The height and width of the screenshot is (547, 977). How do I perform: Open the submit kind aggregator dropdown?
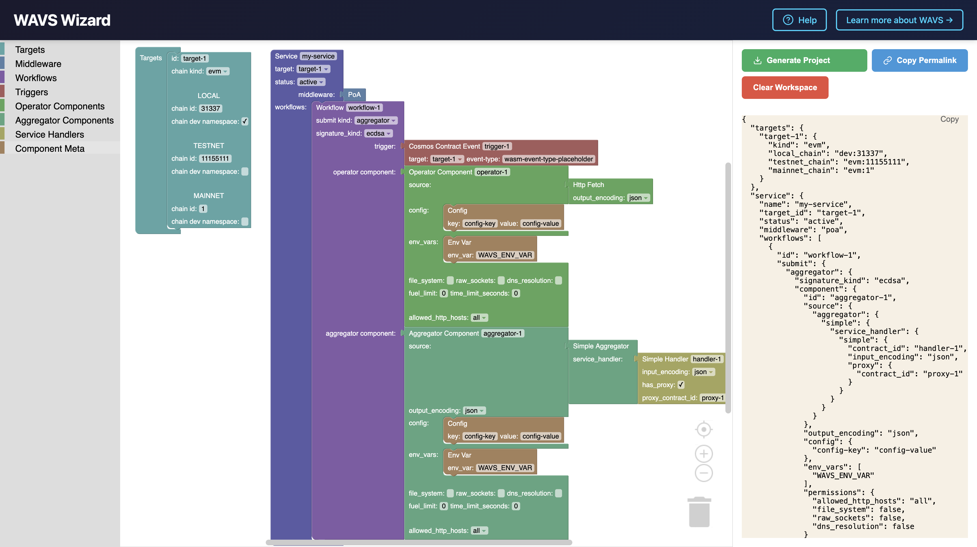tap(376, 121)
